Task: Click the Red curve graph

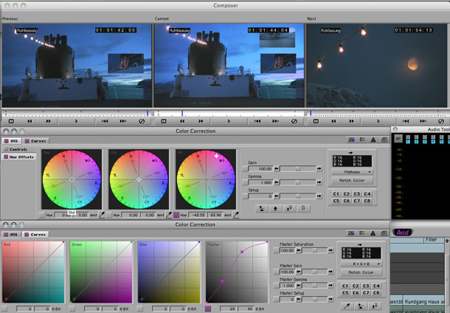Action: (x=33, y=272)
